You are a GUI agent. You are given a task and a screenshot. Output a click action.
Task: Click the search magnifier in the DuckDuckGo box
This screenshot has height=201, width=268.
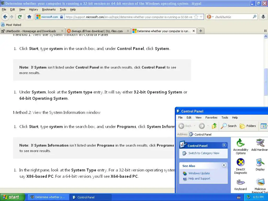click(254, 17)
